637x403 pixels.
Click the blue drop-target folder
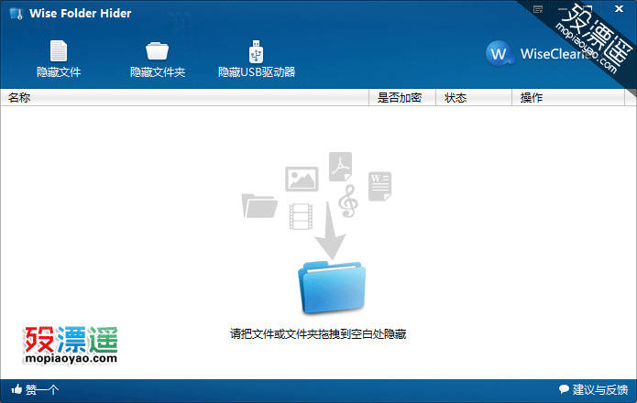coord(332,288)
